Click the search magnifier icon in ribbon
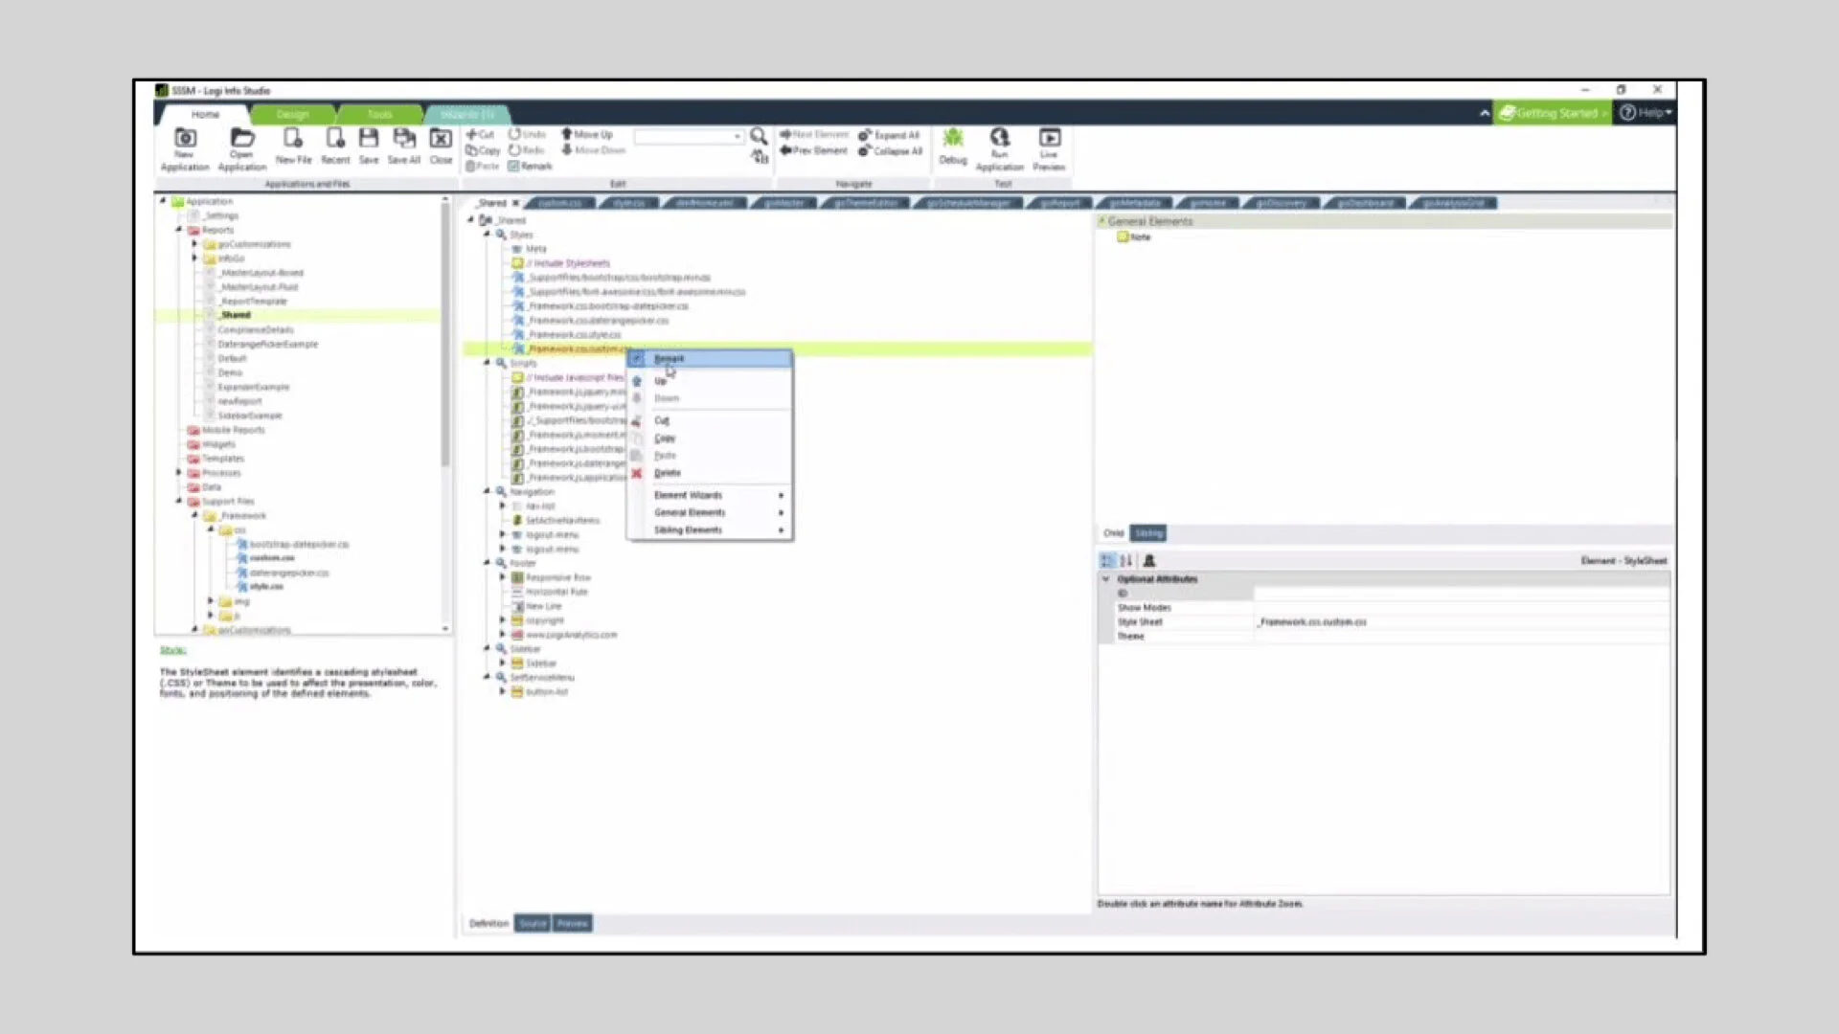 [758, 136]
